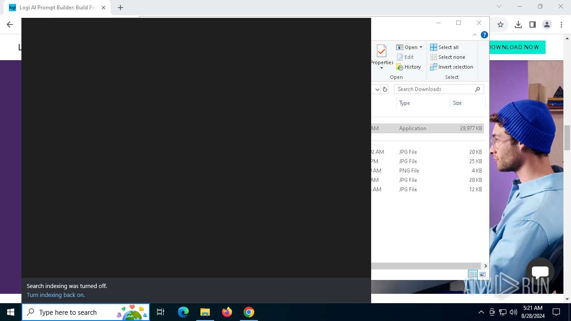
Task: Open the network icon in the tray
Action: tap(503, 312)
